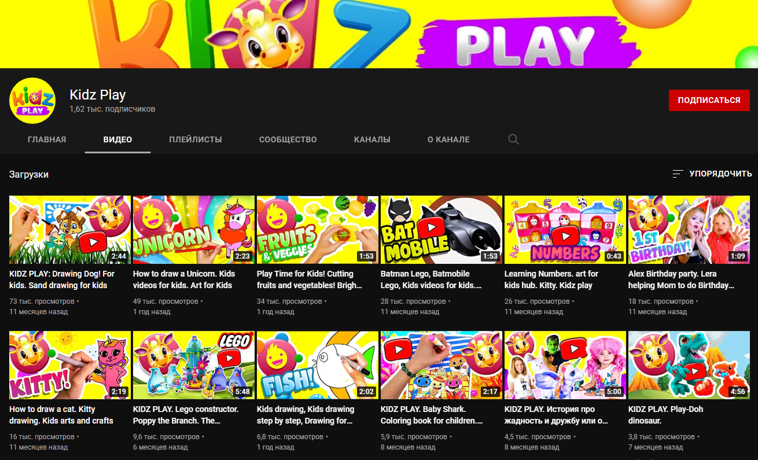Click the '7 месяцев назад' upload date
The height and width of the screenshot is (460, 758).
pos(656,447)
